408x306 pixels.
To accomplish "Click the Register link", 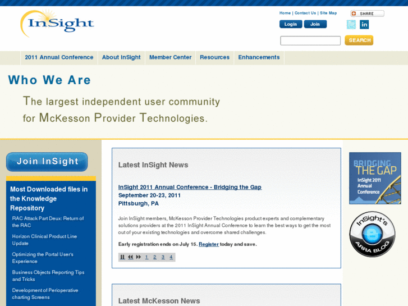I will pyautogui.click(x=209, y=244).
